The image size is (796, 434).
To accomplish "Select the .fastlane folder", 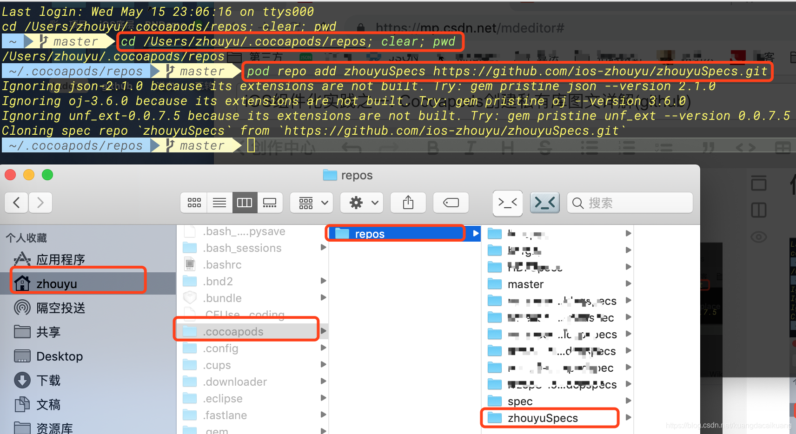I will pyautogui.click(x=252, y=415).
